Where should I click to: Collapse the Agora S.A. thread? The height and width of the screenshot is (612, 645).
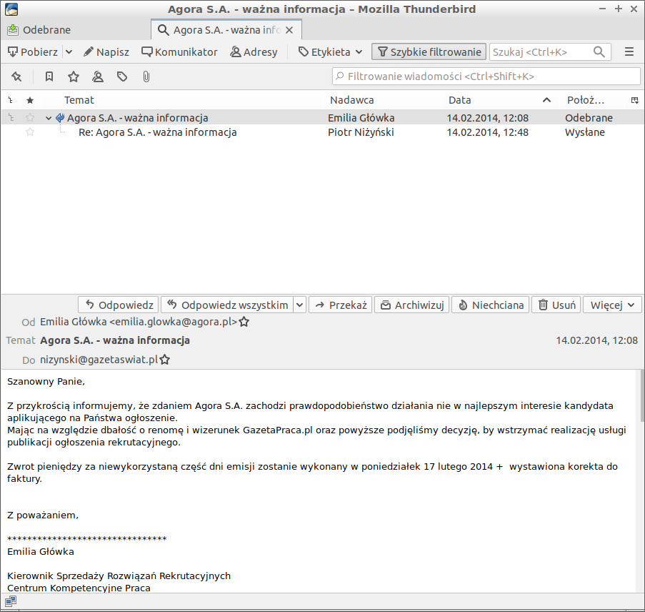(49, 118)
